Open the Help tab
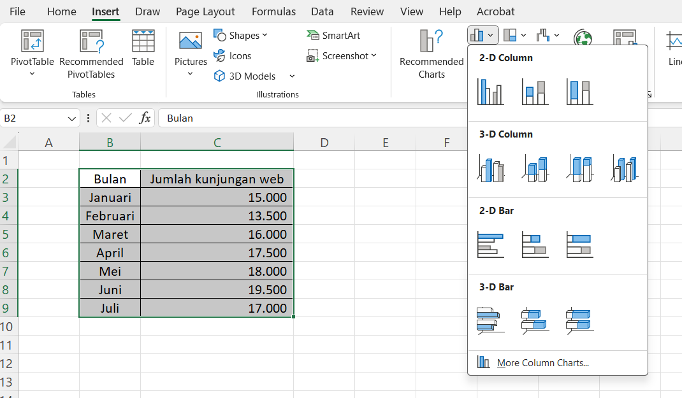This screenshot has width=682, height=398. coord(450,11)
